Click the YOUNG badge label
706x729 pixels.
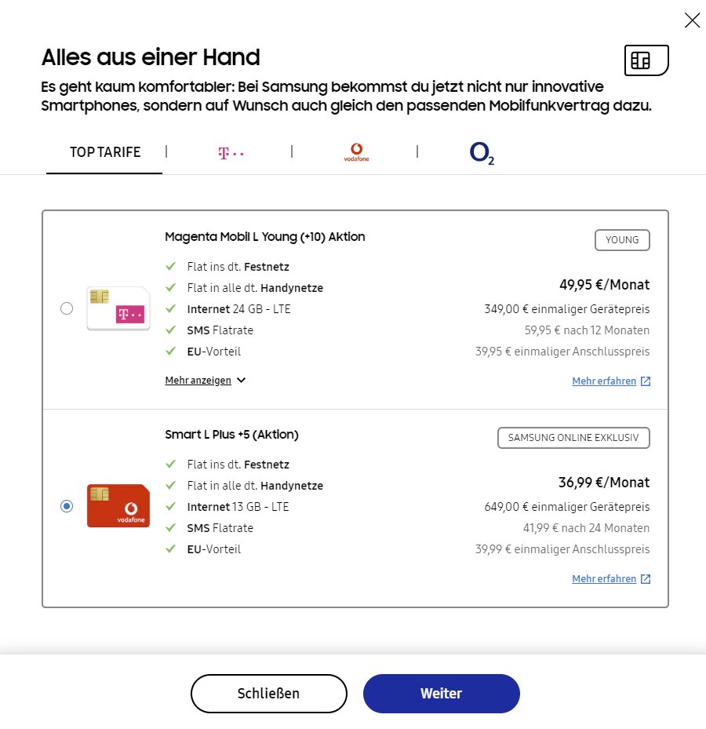click(622, 240)
